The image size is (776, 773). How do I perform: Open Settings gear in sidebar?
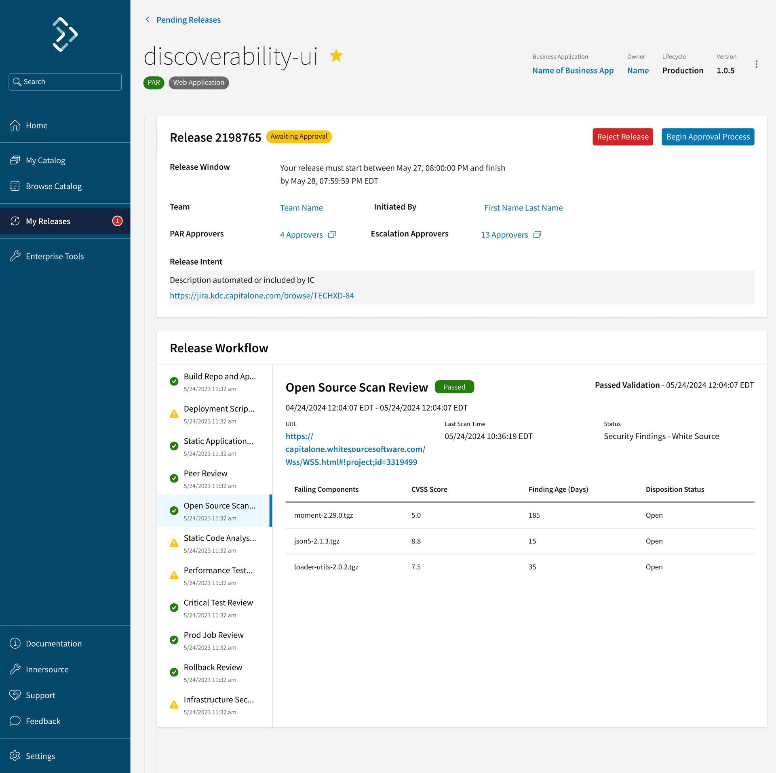[x=15, y=756]
